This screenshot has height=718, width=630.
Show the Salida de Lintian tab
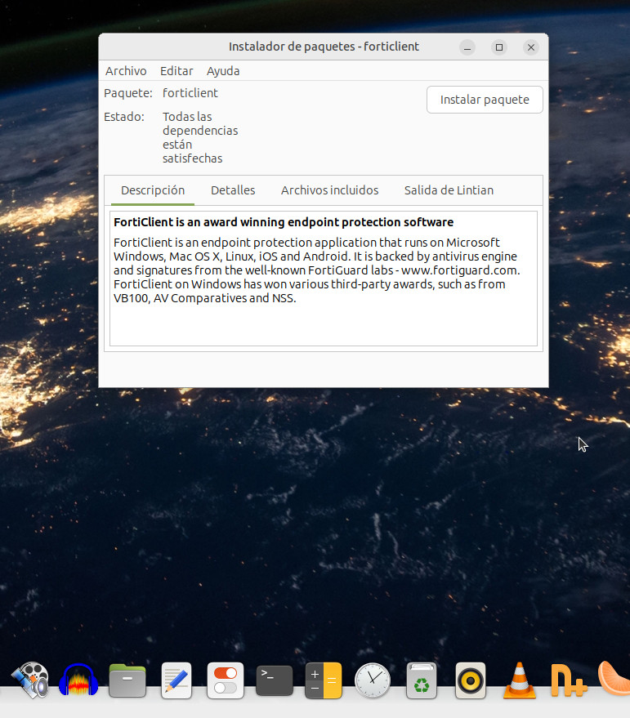[449, 190]
